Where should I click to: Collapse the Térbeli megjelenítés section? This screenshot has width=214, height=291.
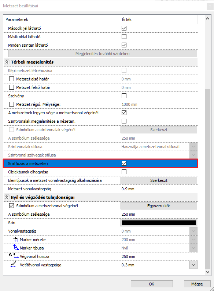7,62
